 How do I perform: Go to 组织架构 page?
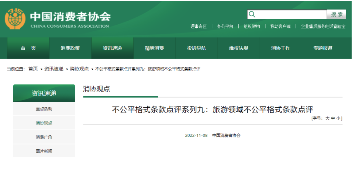(x=252, y=27)
